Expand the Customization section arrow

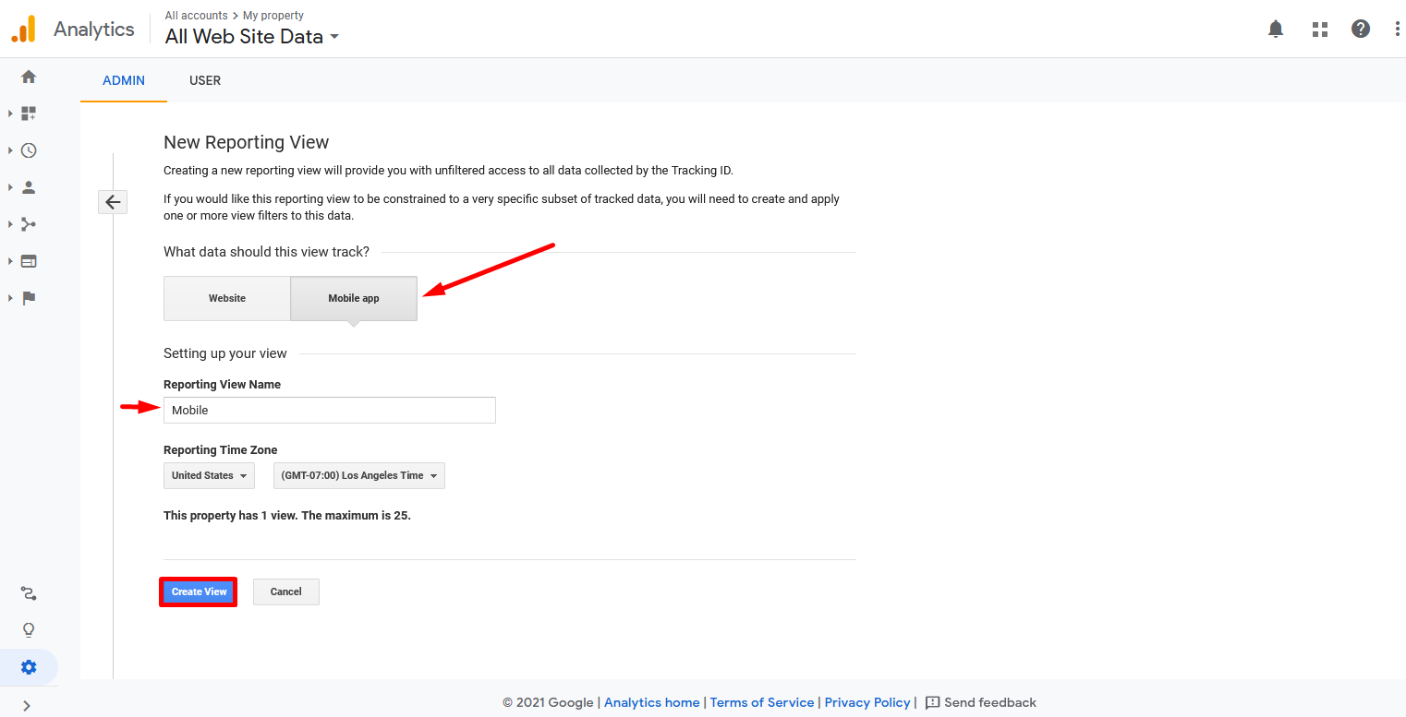(10, 114)
